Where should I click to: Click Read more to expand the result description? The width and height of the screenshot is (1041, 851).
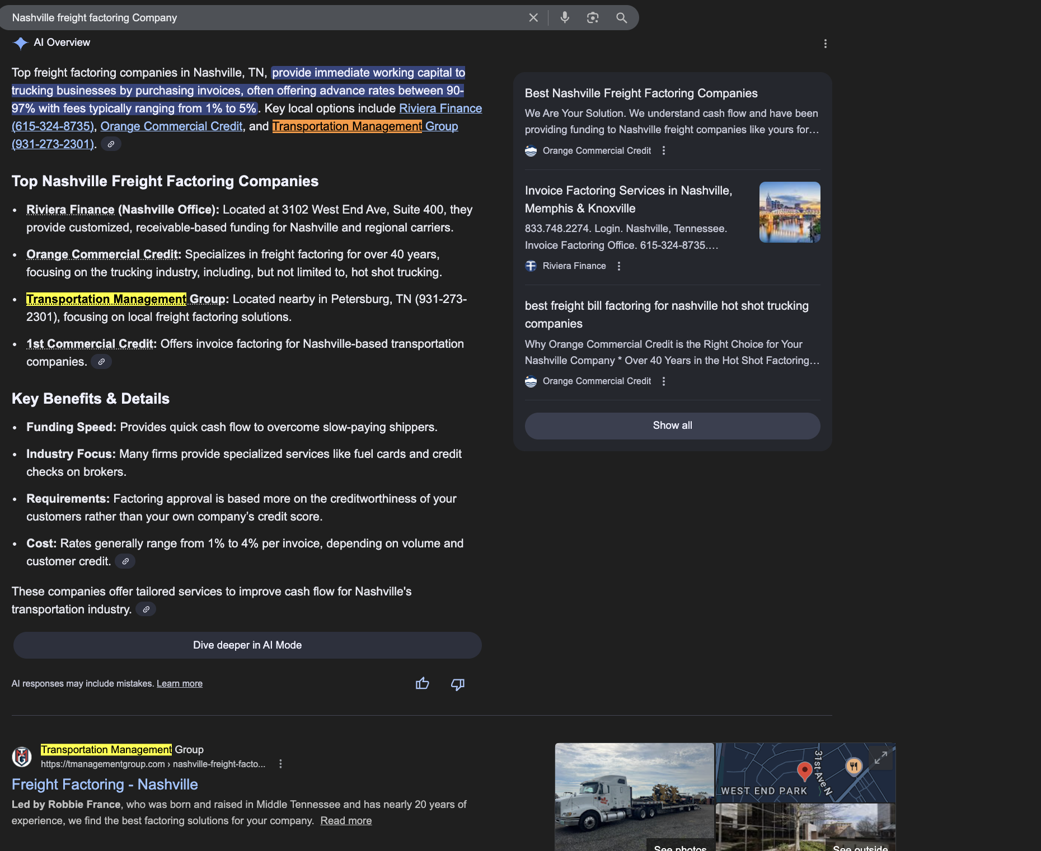[345, 820]
